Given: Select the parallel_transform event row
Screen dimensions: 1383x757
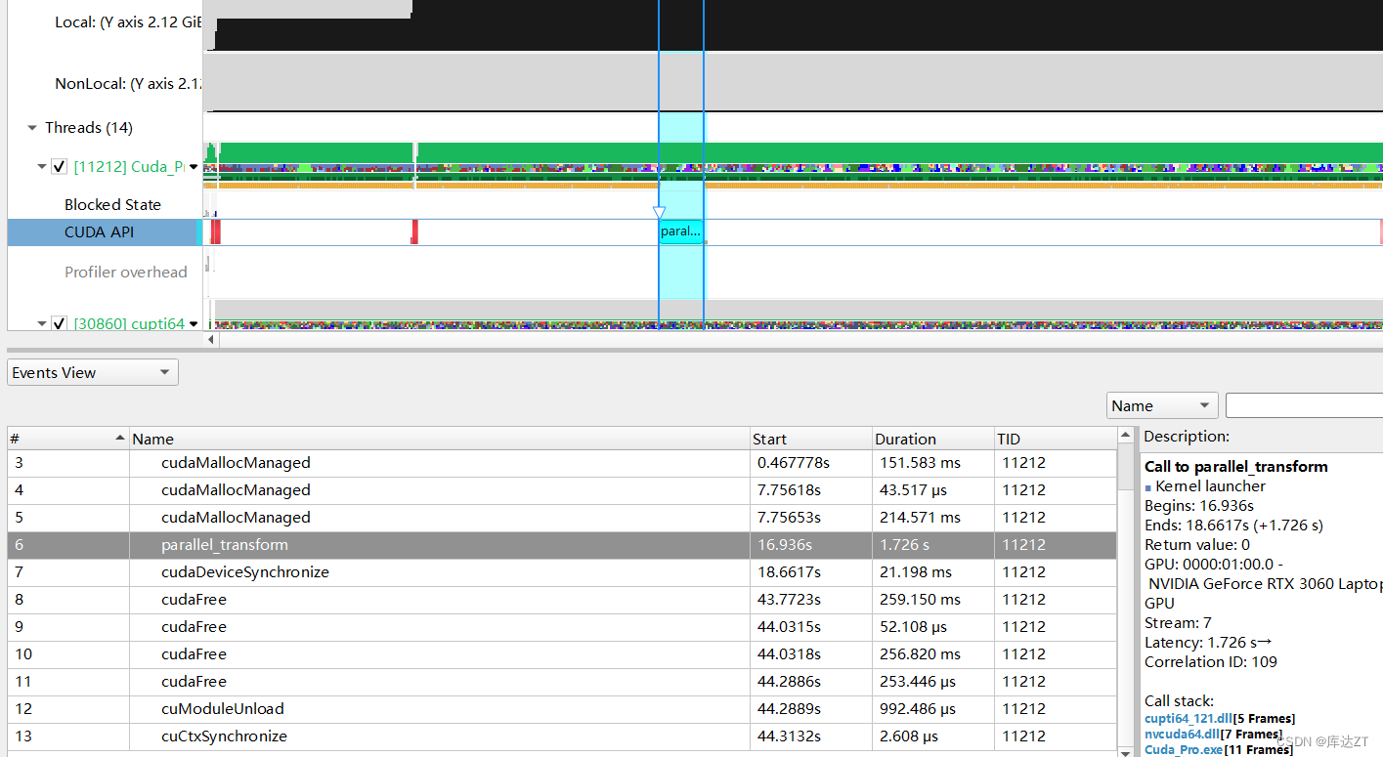Looking at the screenshot, I should [562, 545].
